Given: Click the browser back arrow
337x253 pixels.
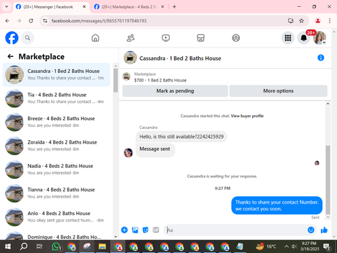Looking at the screenshot, I should coord(7,21).
